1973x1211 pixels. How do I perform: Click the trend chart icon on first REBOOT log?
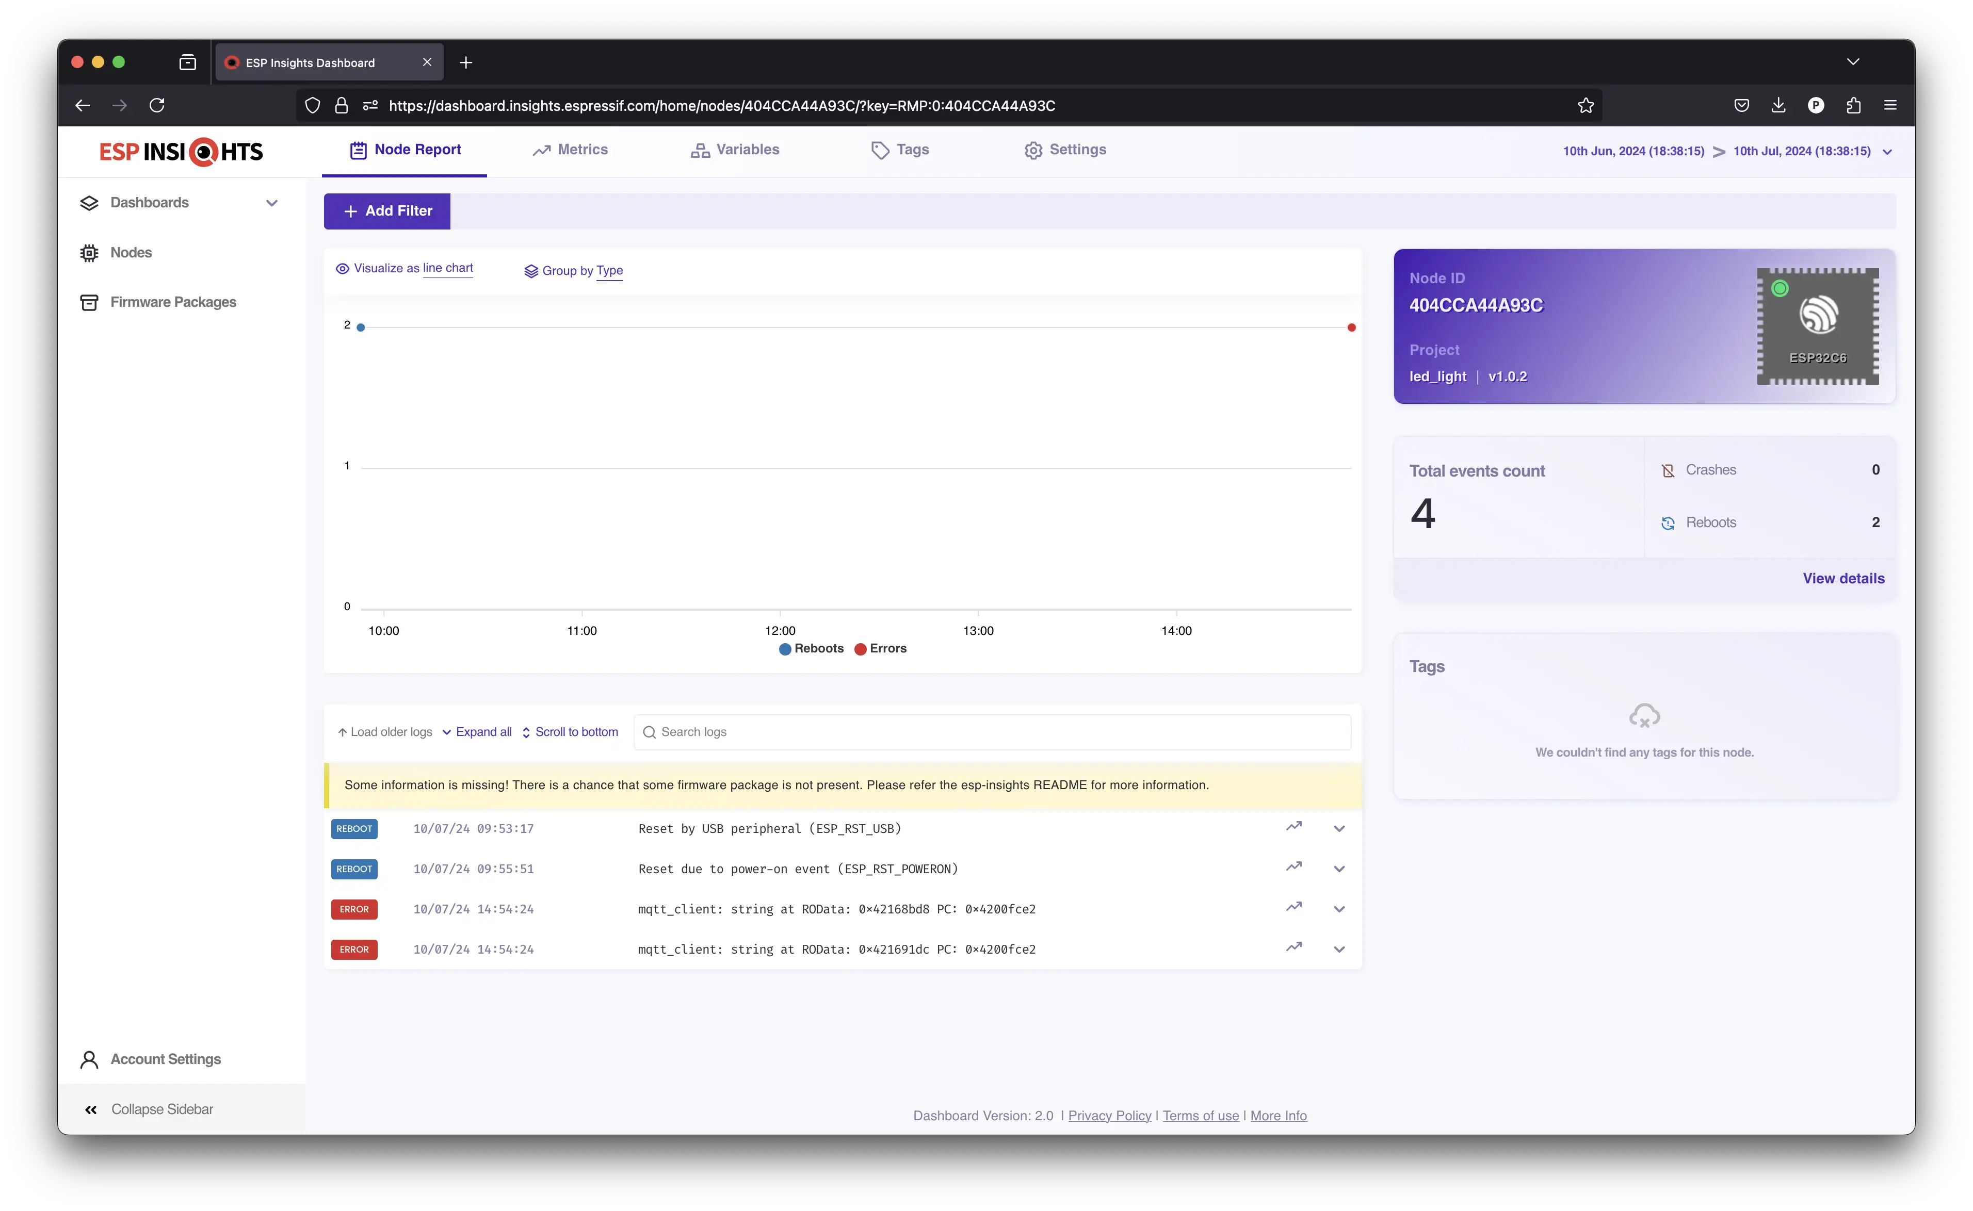click(x=1293, y=827)
